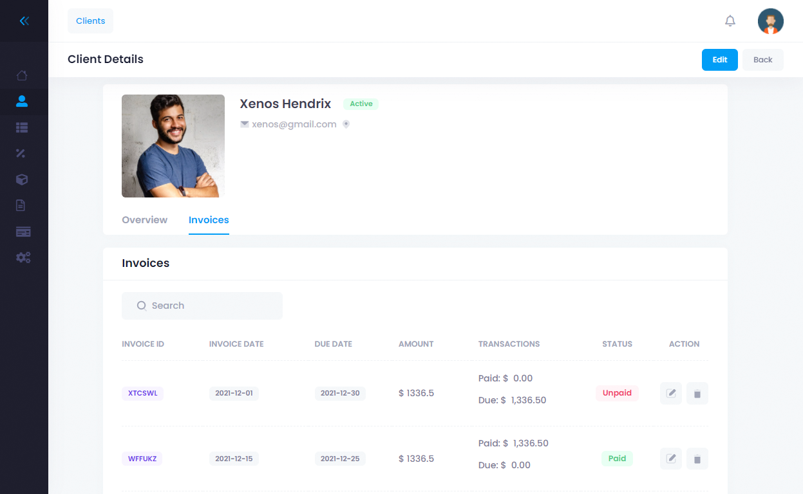The width and height of the screenshot is (803, 494).
Task: Open the Products cube icon in sidebar
Action: point(23,179)
